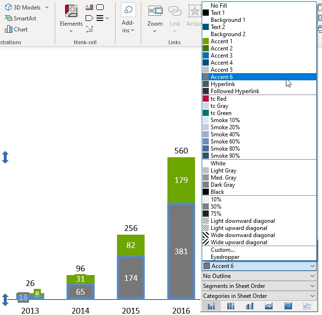The image size is (322, 315).
Task: Open Categories in Sheet Order dropdown
Action: tap(259, 296)
